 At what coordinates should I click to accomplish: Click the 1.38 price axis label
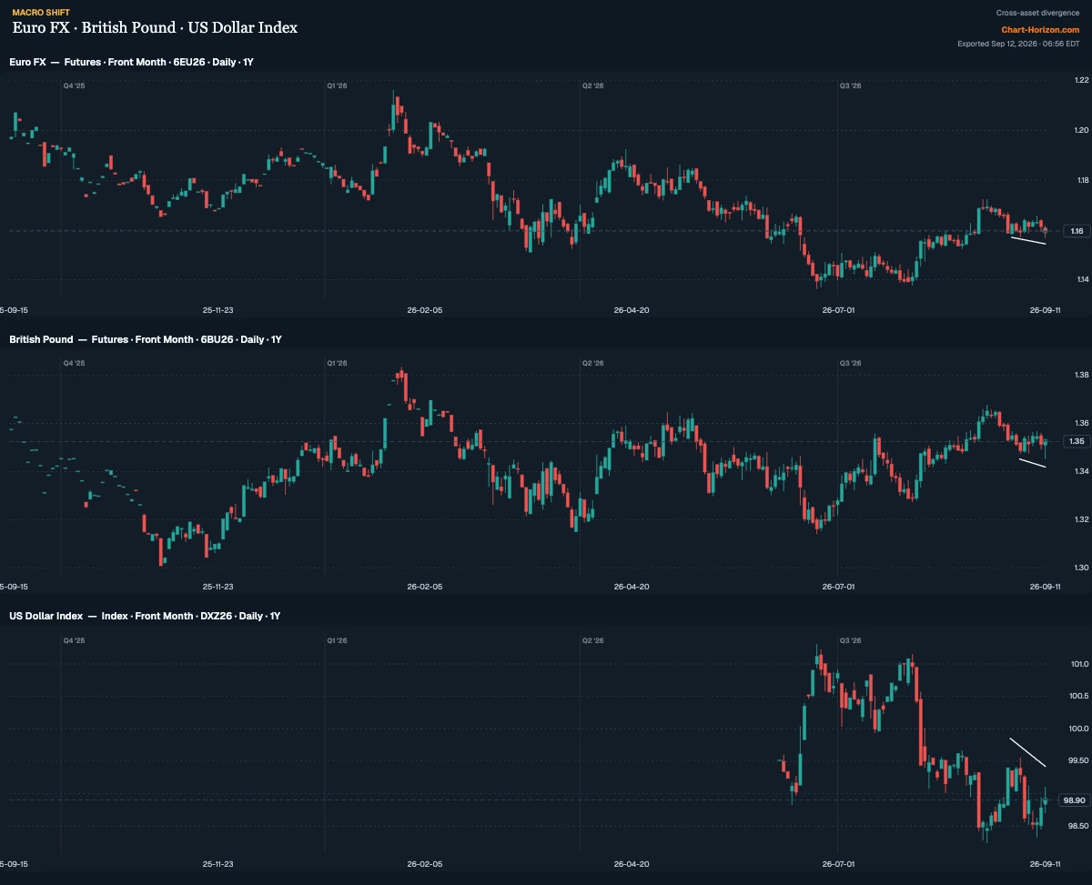click(x=1081, y=375)
